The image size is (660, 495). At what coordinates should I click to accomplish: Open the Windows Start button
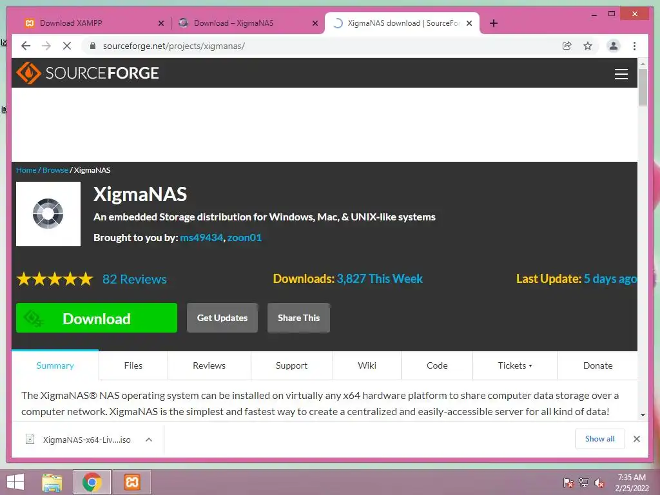click(15, 482)
